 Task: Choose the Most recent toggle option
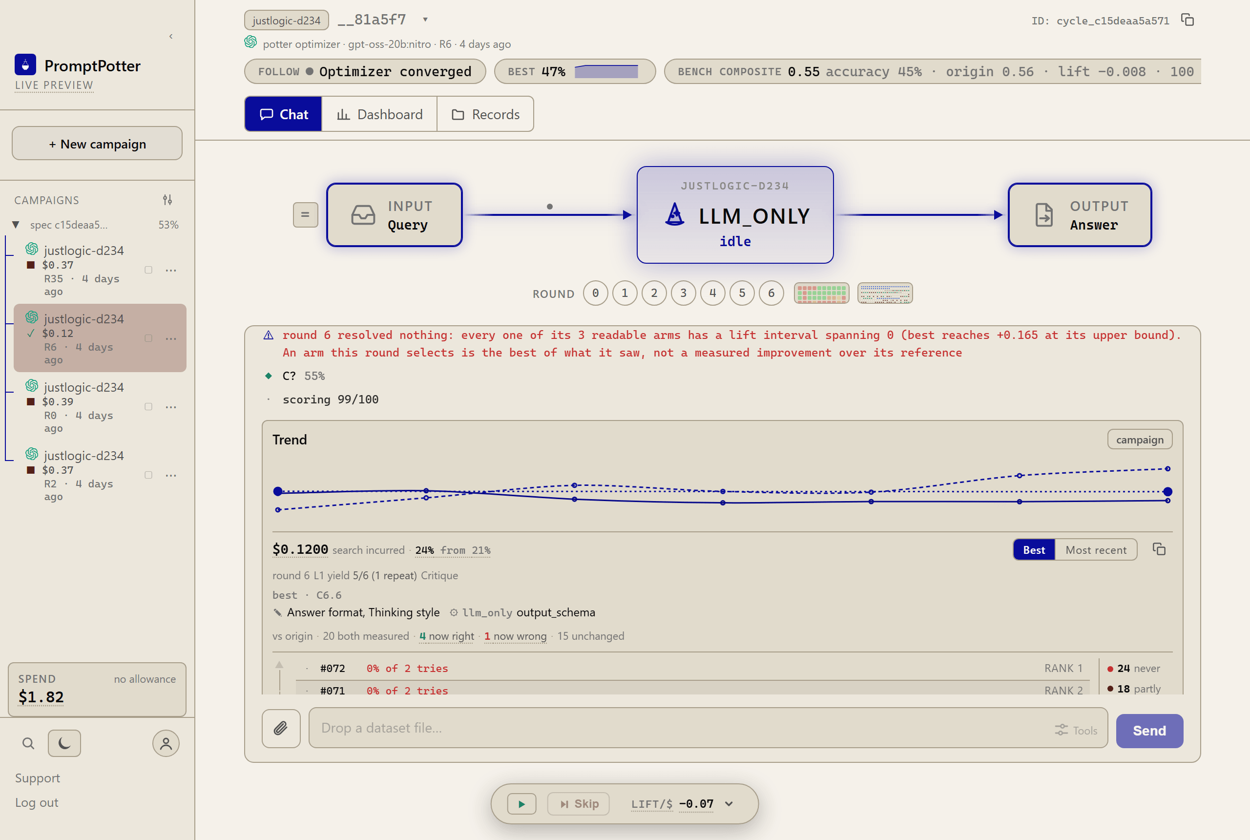(1096, 549)
